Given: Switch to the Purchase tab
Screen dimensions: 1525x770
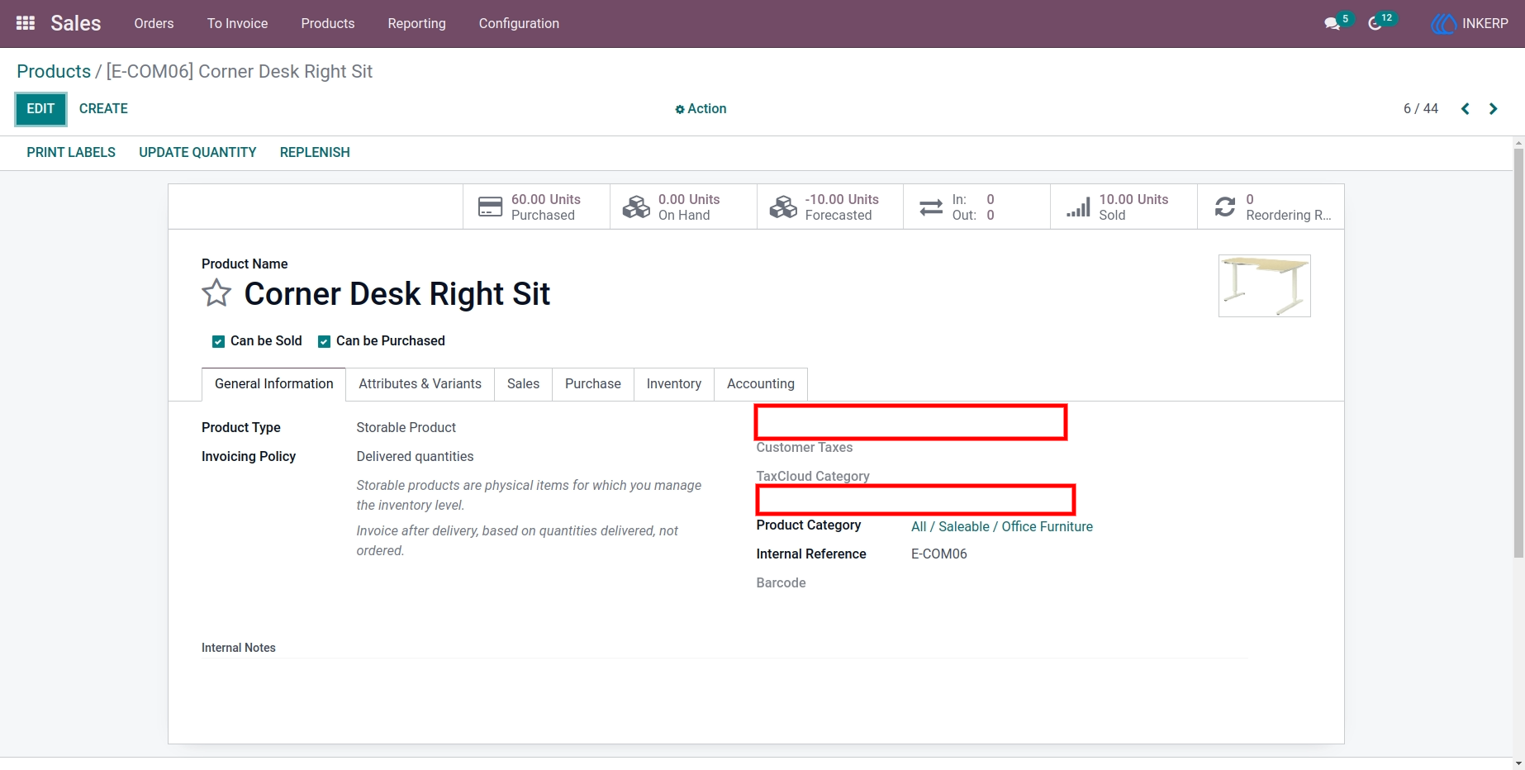Looking at the screenshot, I should [x=592, y=384].
